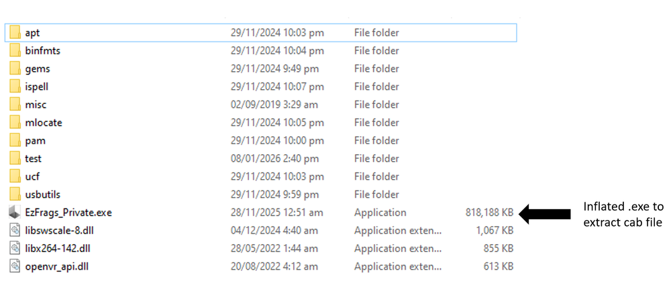This screenshot has width=671, height=285.
Task: Select the binfmts folder icon
Action: 15,50
